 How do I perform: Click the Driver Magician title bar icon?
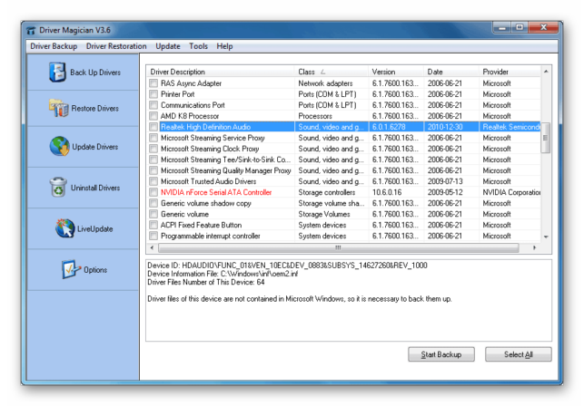pos(31,31)
